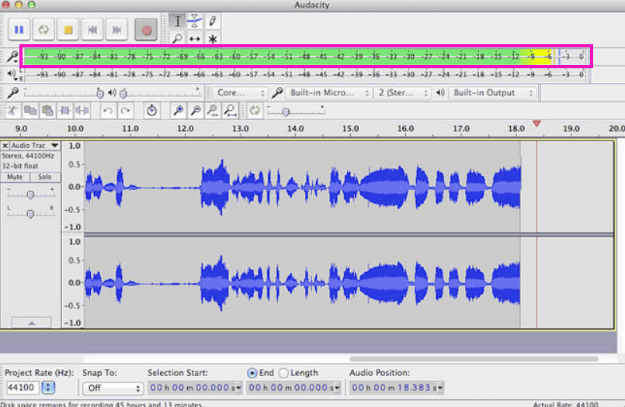
Task: Click the Project Rate input field
Action: (x=22, y=388)
